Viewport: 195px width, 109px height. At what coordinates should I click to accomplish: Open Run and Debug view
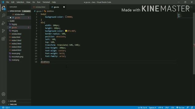point(3,23)
